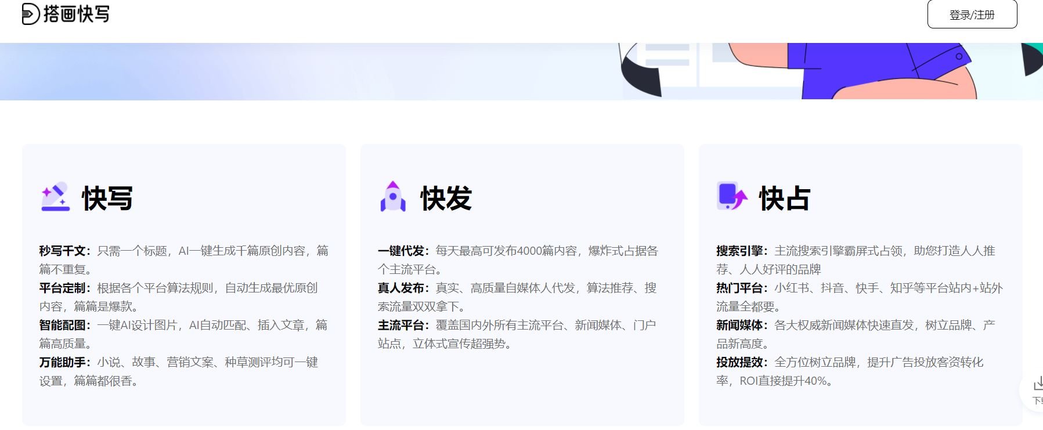
Task: Click the 万能助手 feature label
Action: [x=63, y=362]
